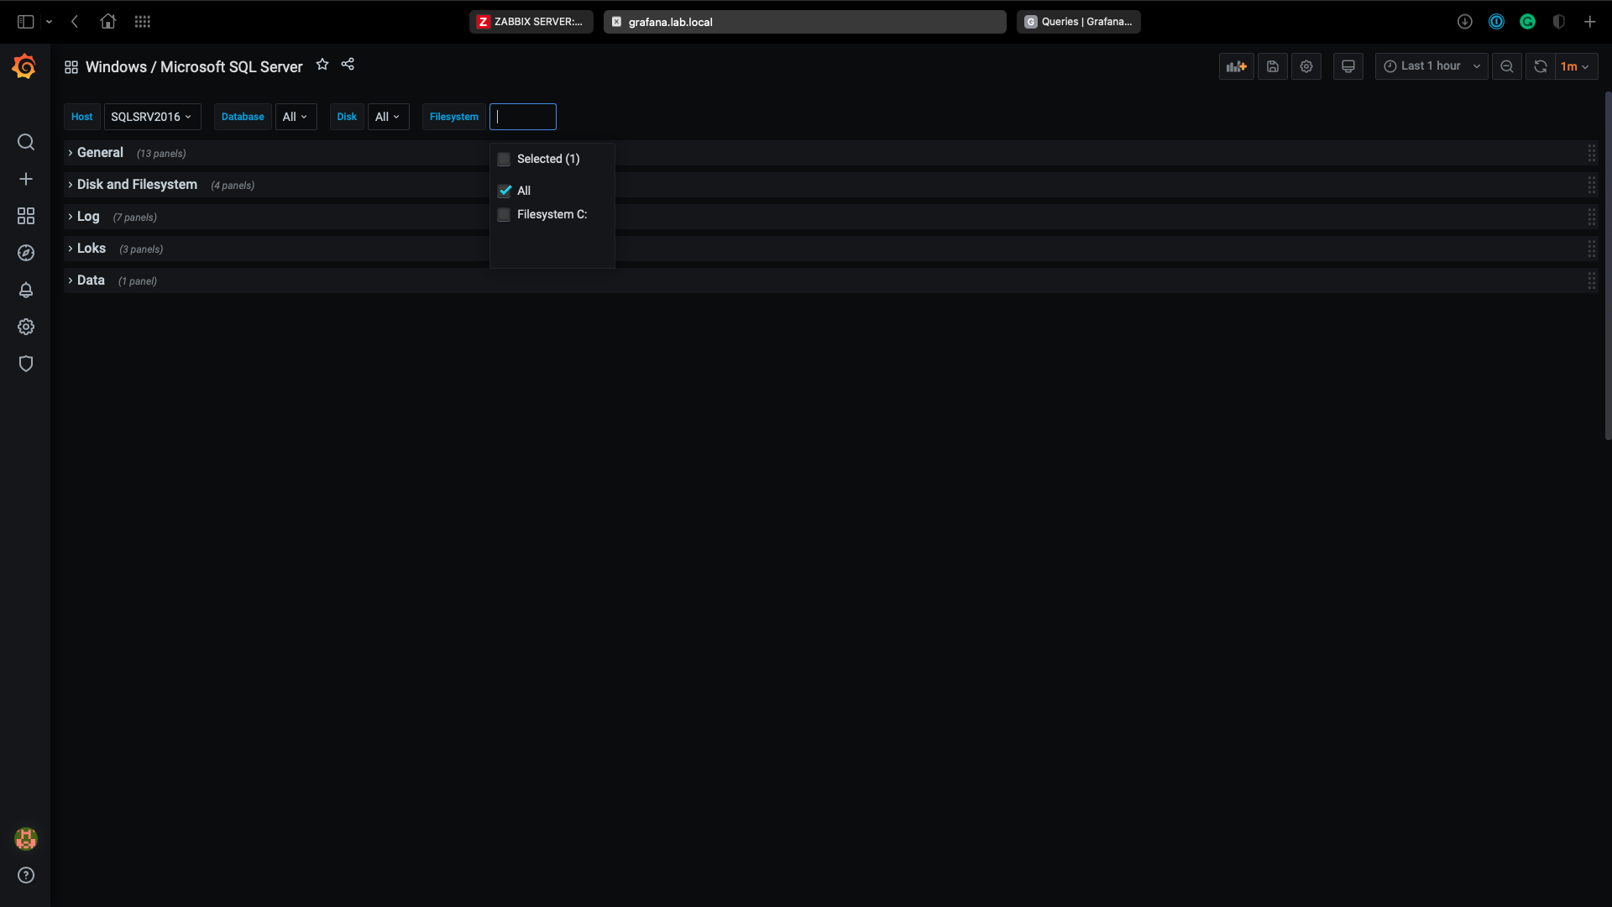Switch to ZABBIX SERVER browser tab
Screen dimensions: 1612x907
(x=531, y=22)
